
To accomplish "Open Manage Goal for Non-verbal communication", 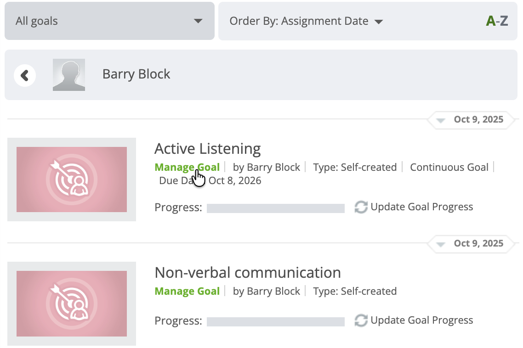I will 187,291.
